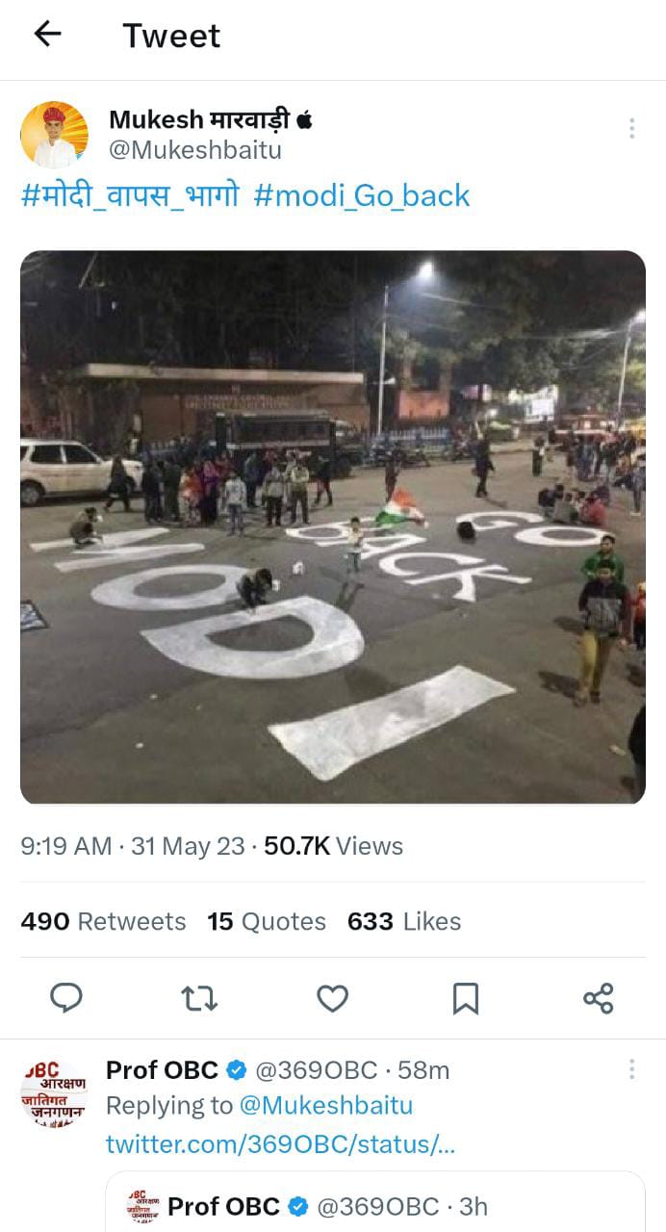Open Prof OBC reply's three-dot menu
The image size is (666, 1232).
click(x=631, y=1069)
